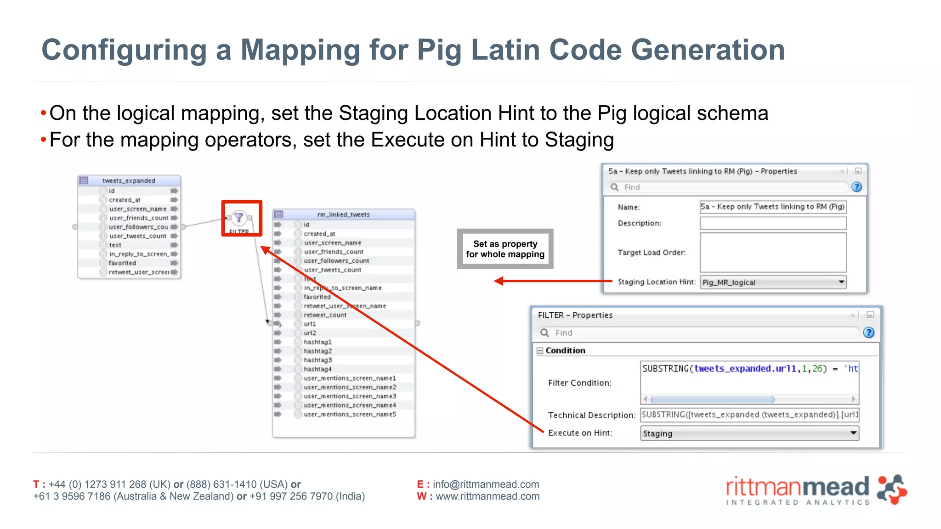The image size is (941, 529).
Task: Click the www.rittmanmead.com website link
Action: click(x=488, y=496)
